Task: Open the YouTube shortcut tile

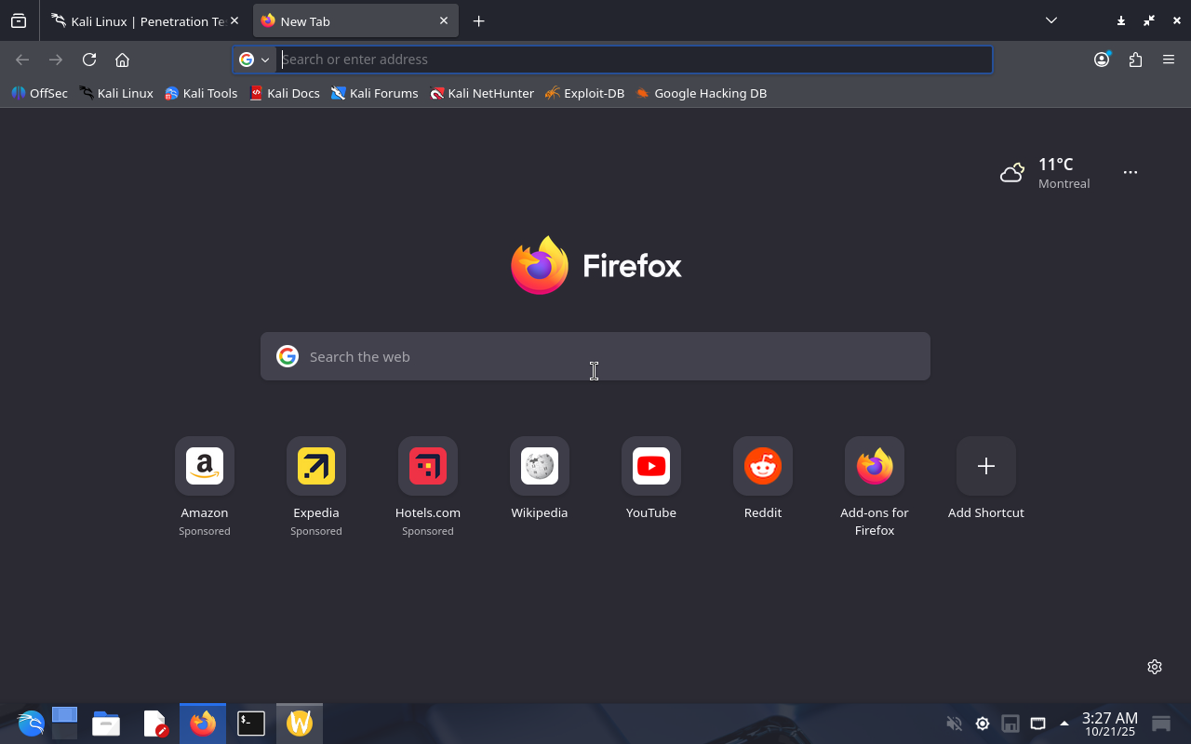Action: point(651,466)
